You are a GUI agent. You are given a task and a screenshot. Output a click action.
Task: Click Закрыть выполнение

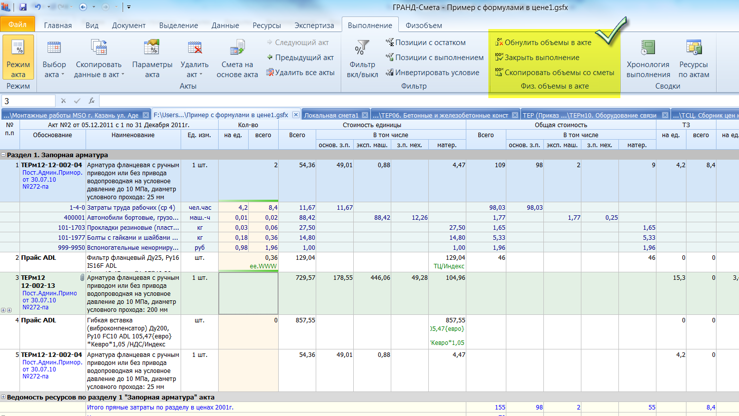click(537, 58)
